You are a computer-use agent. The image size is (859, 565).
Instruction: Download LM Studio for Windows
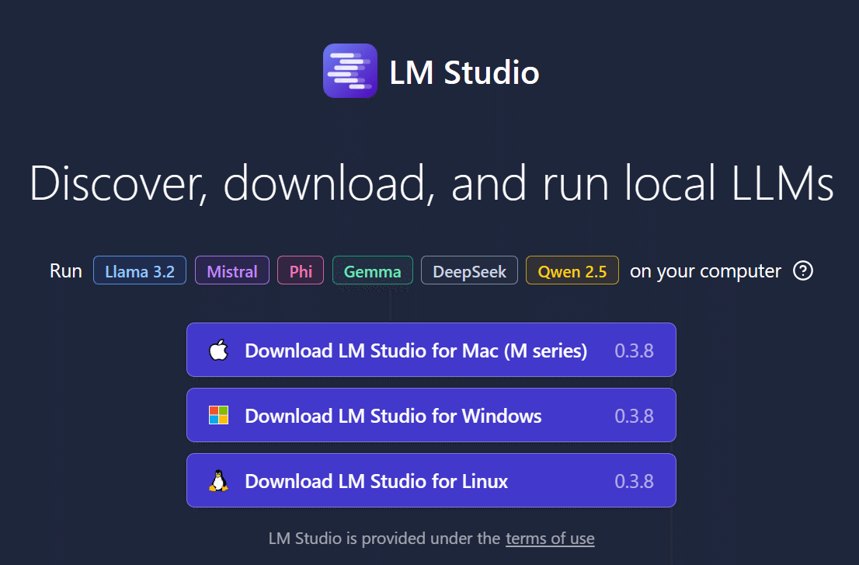pos(431,415)
